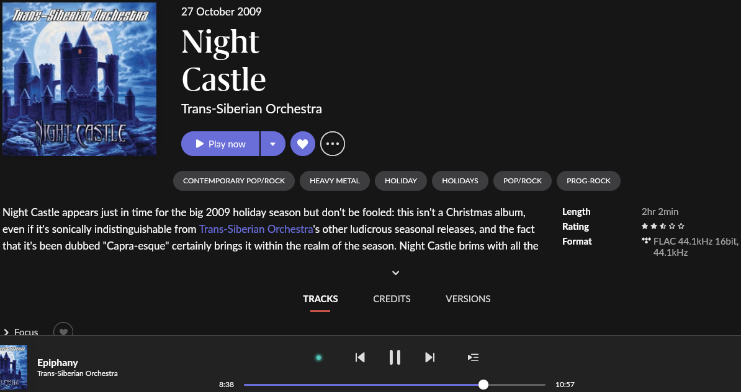Viewport: 741px width, 392px height.
Task: Switch to the TRACKS tab
Action: point(320,299)
